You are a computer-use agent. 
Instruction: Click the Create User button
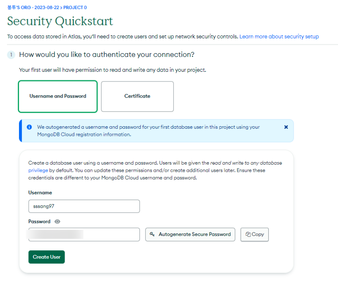[x=46, y=257]
